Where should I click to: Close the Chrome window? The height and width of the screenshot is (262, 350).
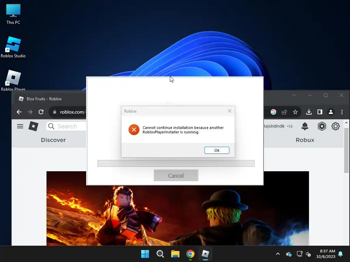tap(341, 95)
